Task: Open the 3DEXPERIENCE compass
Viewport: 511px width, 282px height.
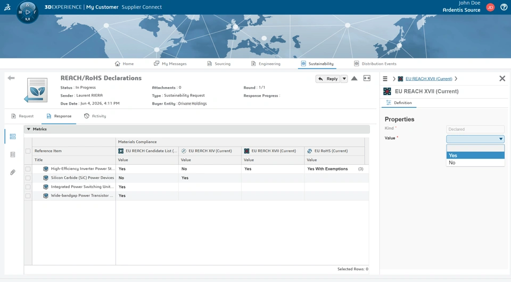Action: coord(28,12)
